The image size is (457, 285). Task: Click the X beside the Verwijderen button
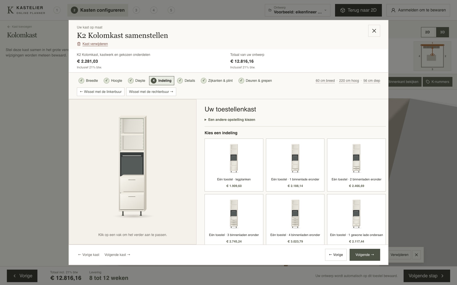coord(416,255)
